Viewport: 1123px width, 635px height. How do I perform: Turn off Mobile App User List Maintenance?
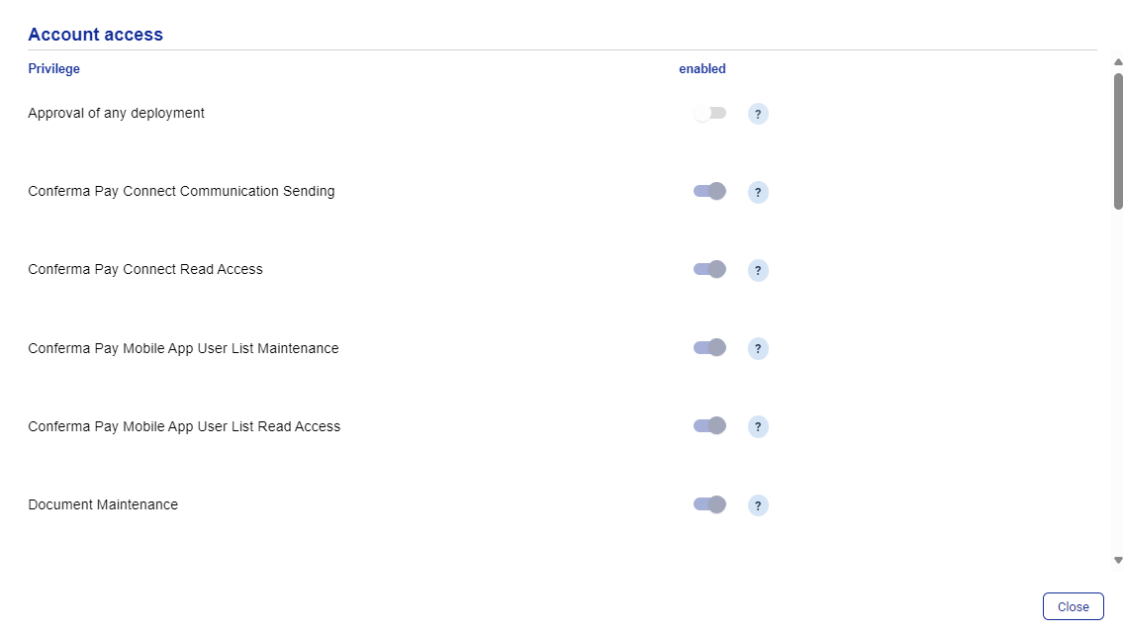point(709,348)
